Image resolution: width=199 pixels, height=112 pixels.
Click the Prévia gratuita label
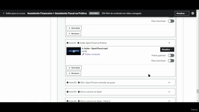click(159, 55)
